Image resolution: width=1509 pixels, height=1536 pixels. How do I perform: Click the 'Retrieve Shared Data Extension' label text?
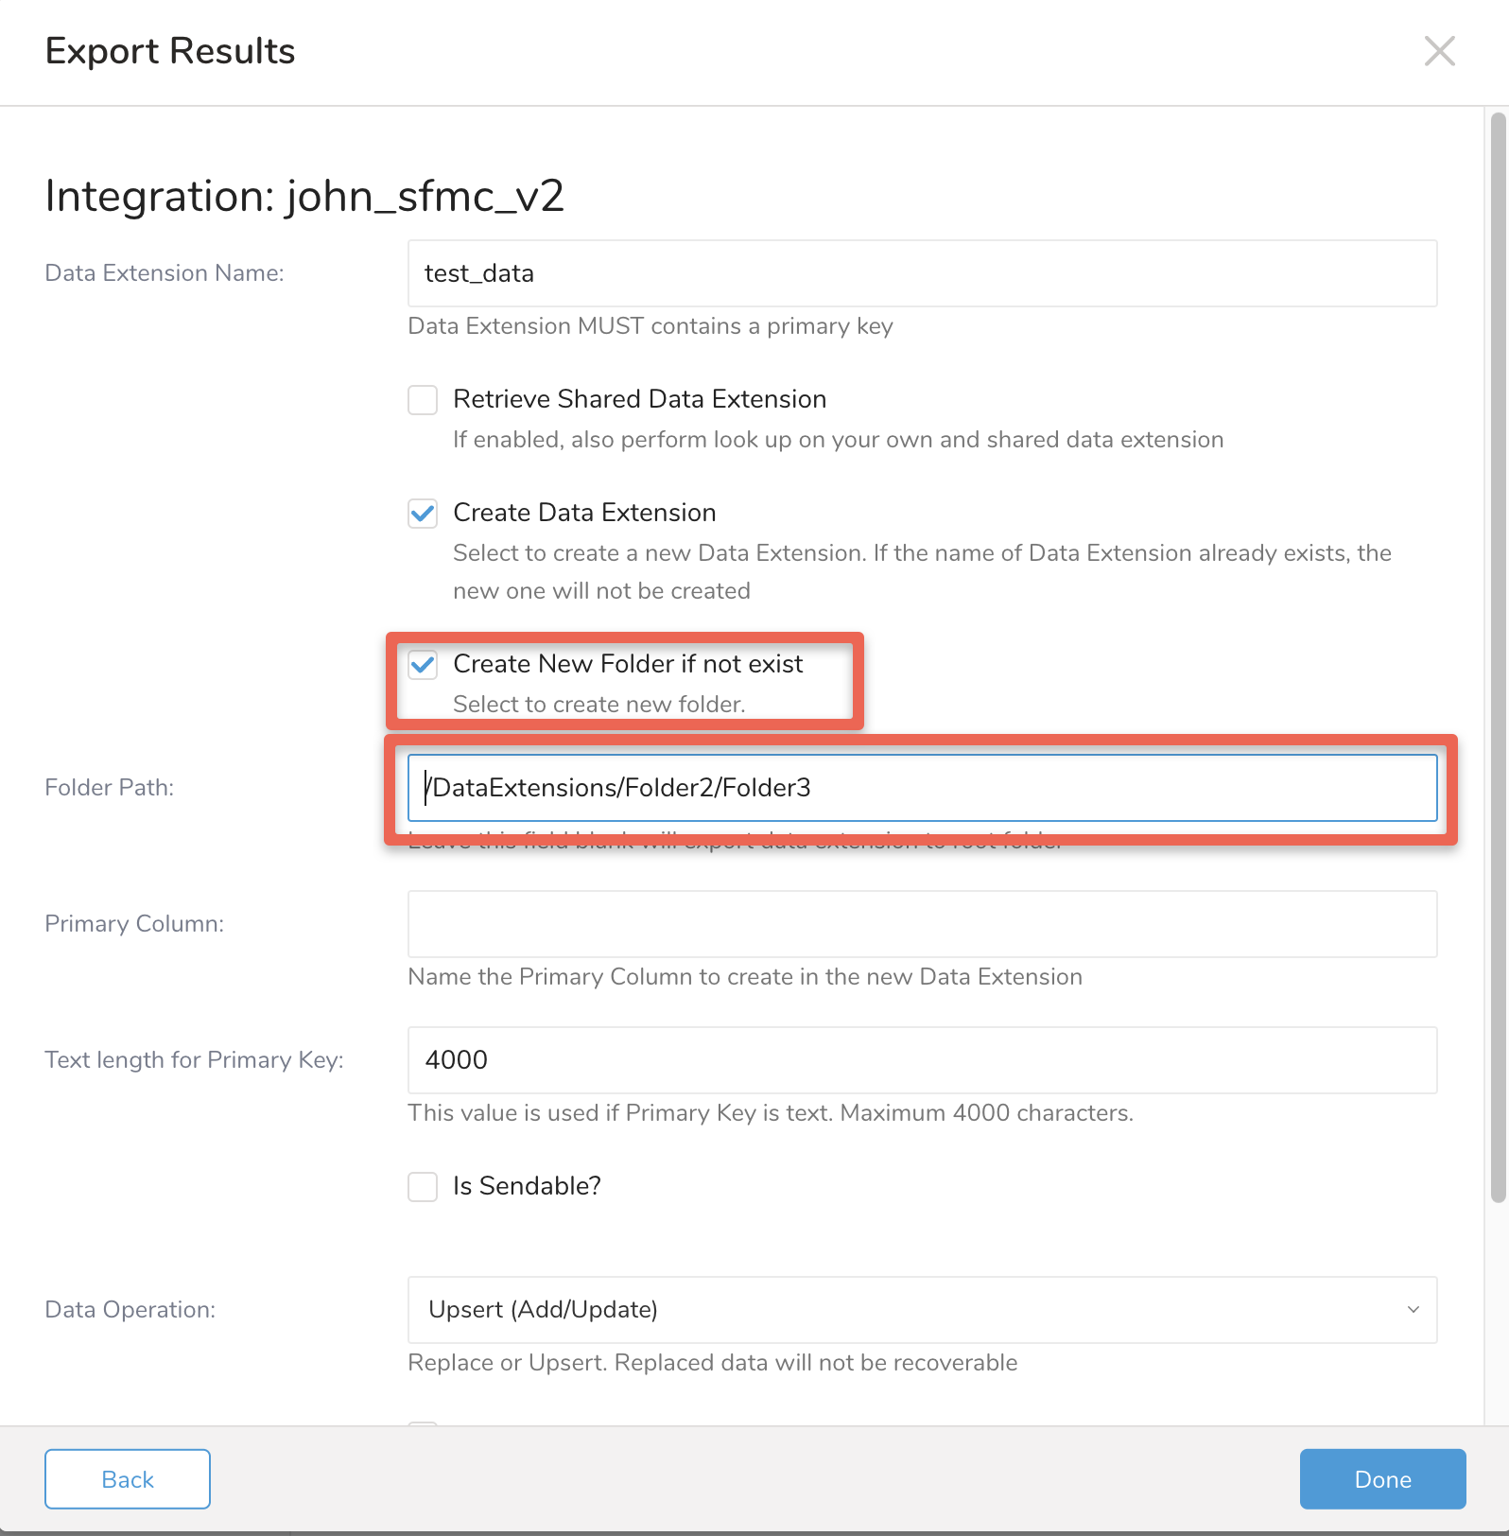pos(639,399)
